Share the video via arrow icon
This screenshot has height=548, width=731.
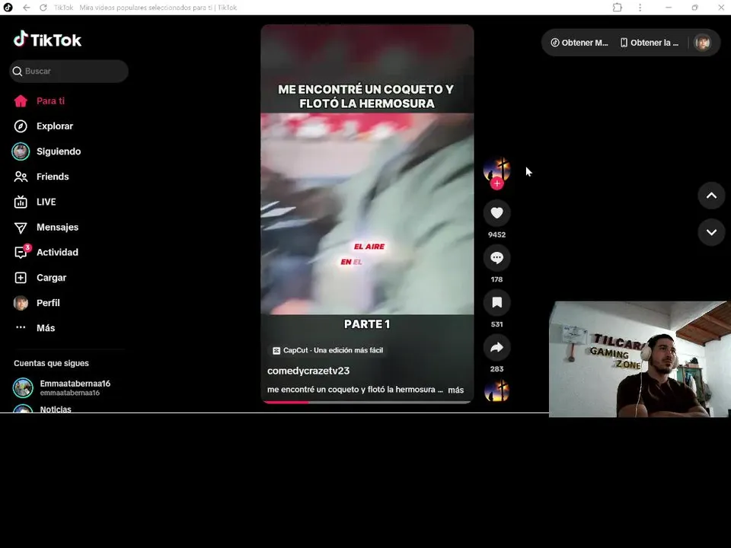496,347
